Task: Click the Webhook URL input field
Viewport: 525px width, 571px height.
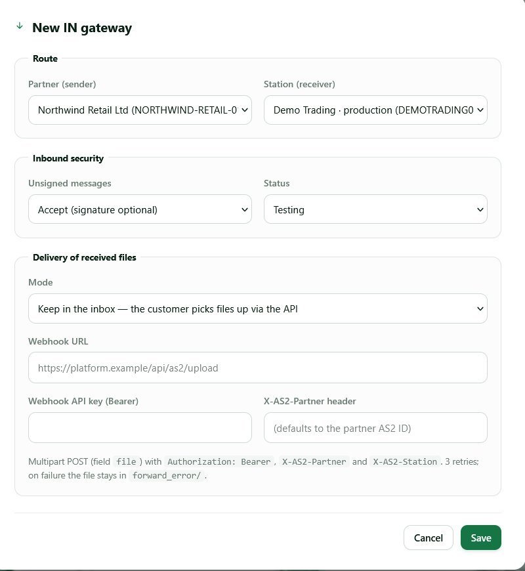Action: coord(258,368)
